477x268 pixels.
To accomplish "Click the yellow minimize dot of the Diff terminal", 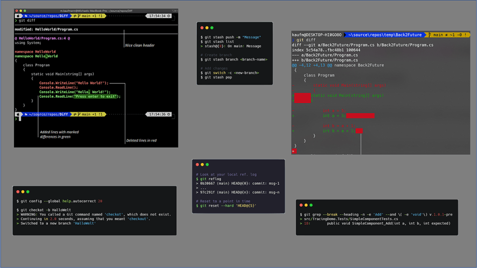I will click(21, 10).
